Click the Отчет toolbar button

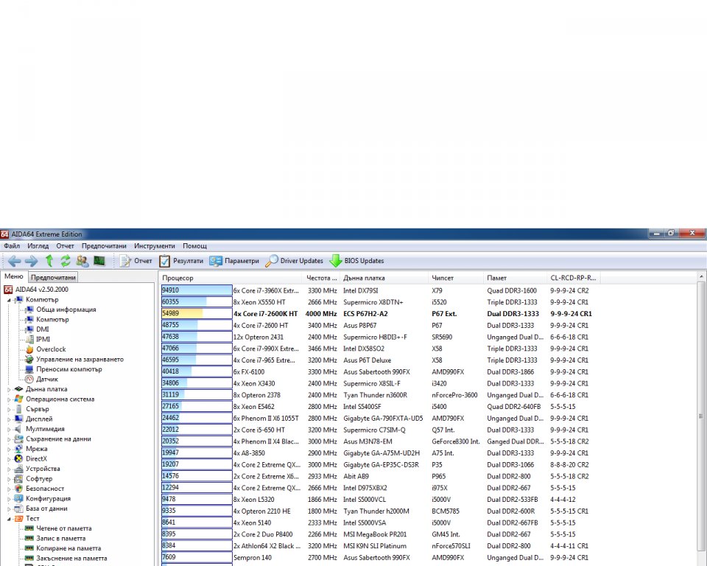click(x=136, y=261)
